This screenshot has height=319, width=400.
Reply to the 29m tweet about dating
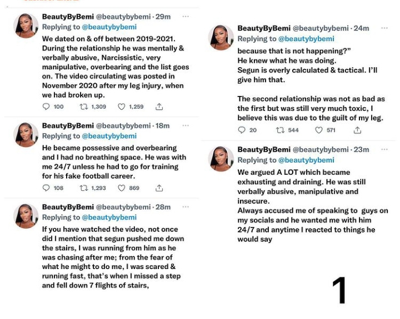(x=46, y=107)
